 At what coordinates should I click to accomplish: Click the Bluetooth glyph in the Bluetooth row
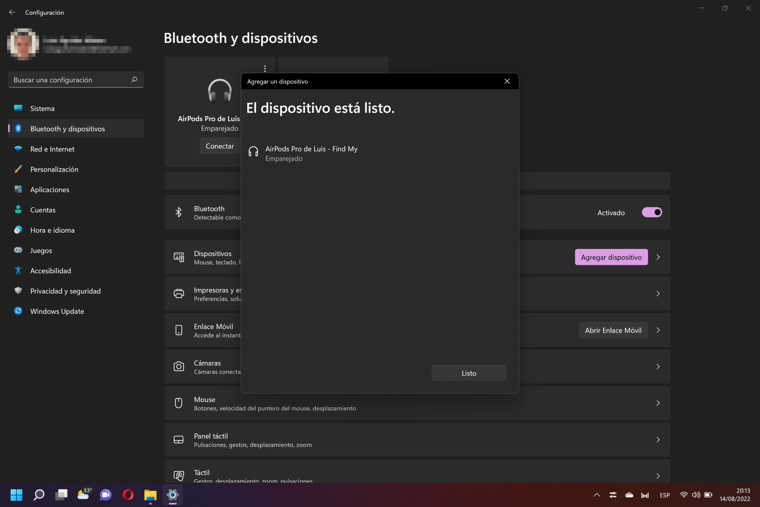pos(178,212)
